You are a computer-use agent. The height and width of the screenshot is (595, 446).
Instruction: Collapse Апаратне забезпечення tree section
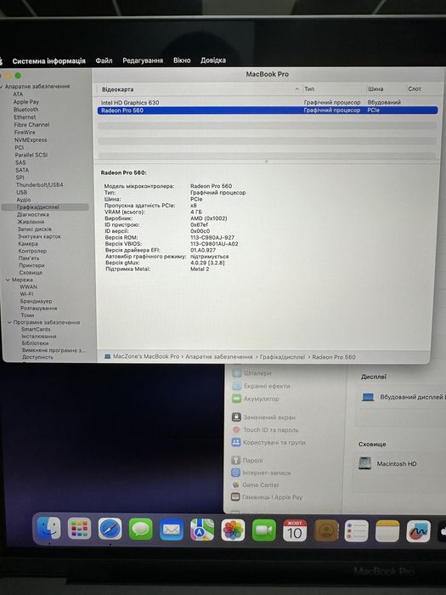pos(2,87)
